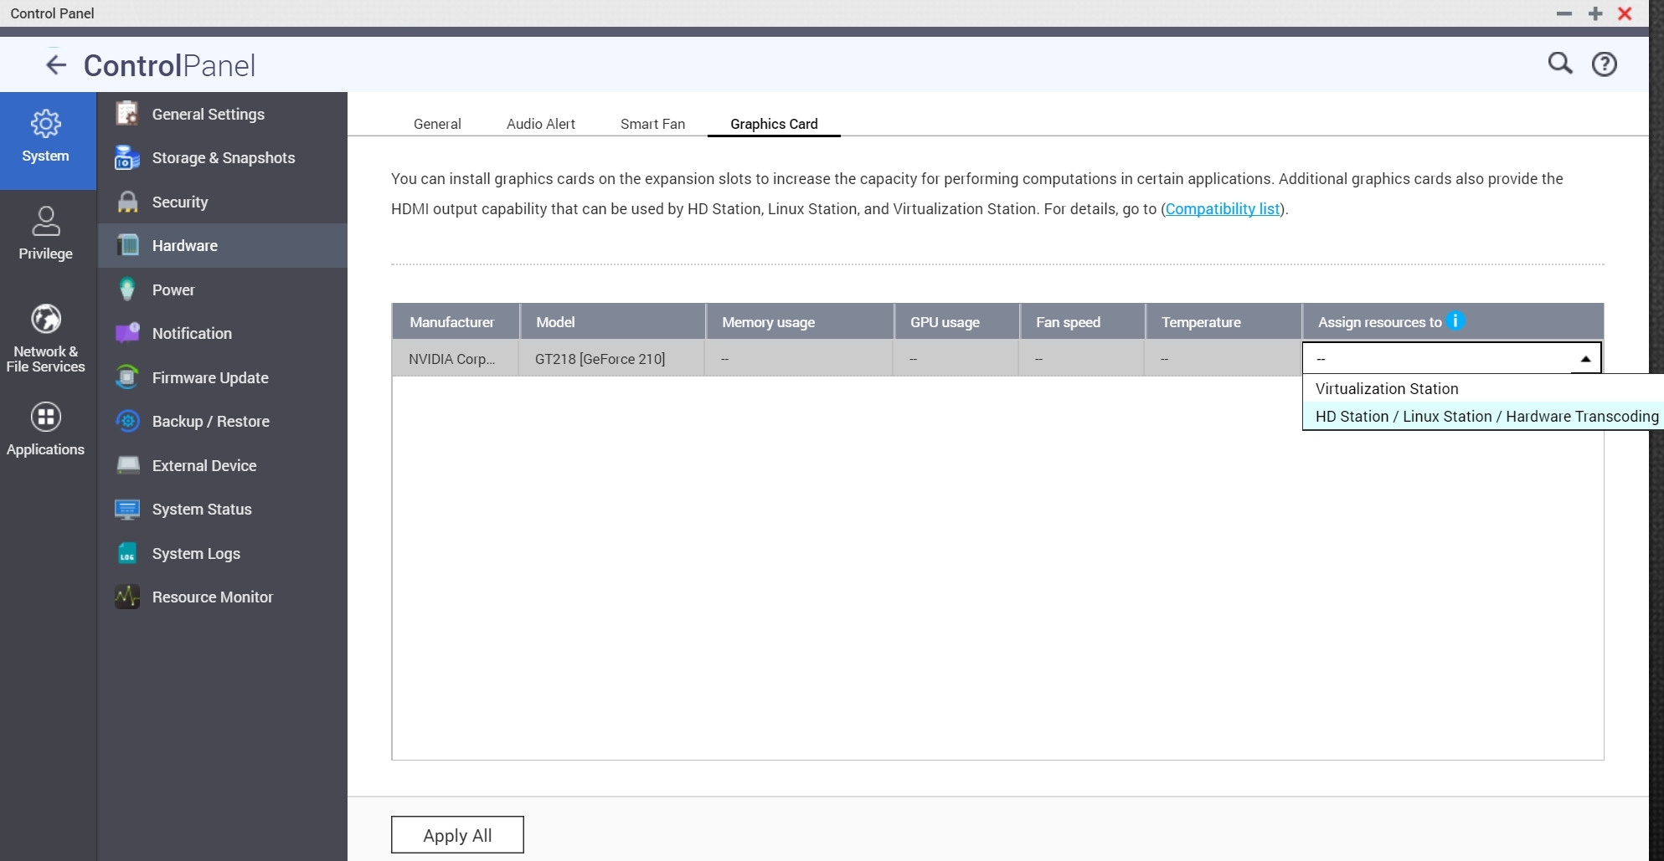The height and width of the screenshot is (861, 1664).
Task: Select the Graphics Card tab
Action: 774,124
